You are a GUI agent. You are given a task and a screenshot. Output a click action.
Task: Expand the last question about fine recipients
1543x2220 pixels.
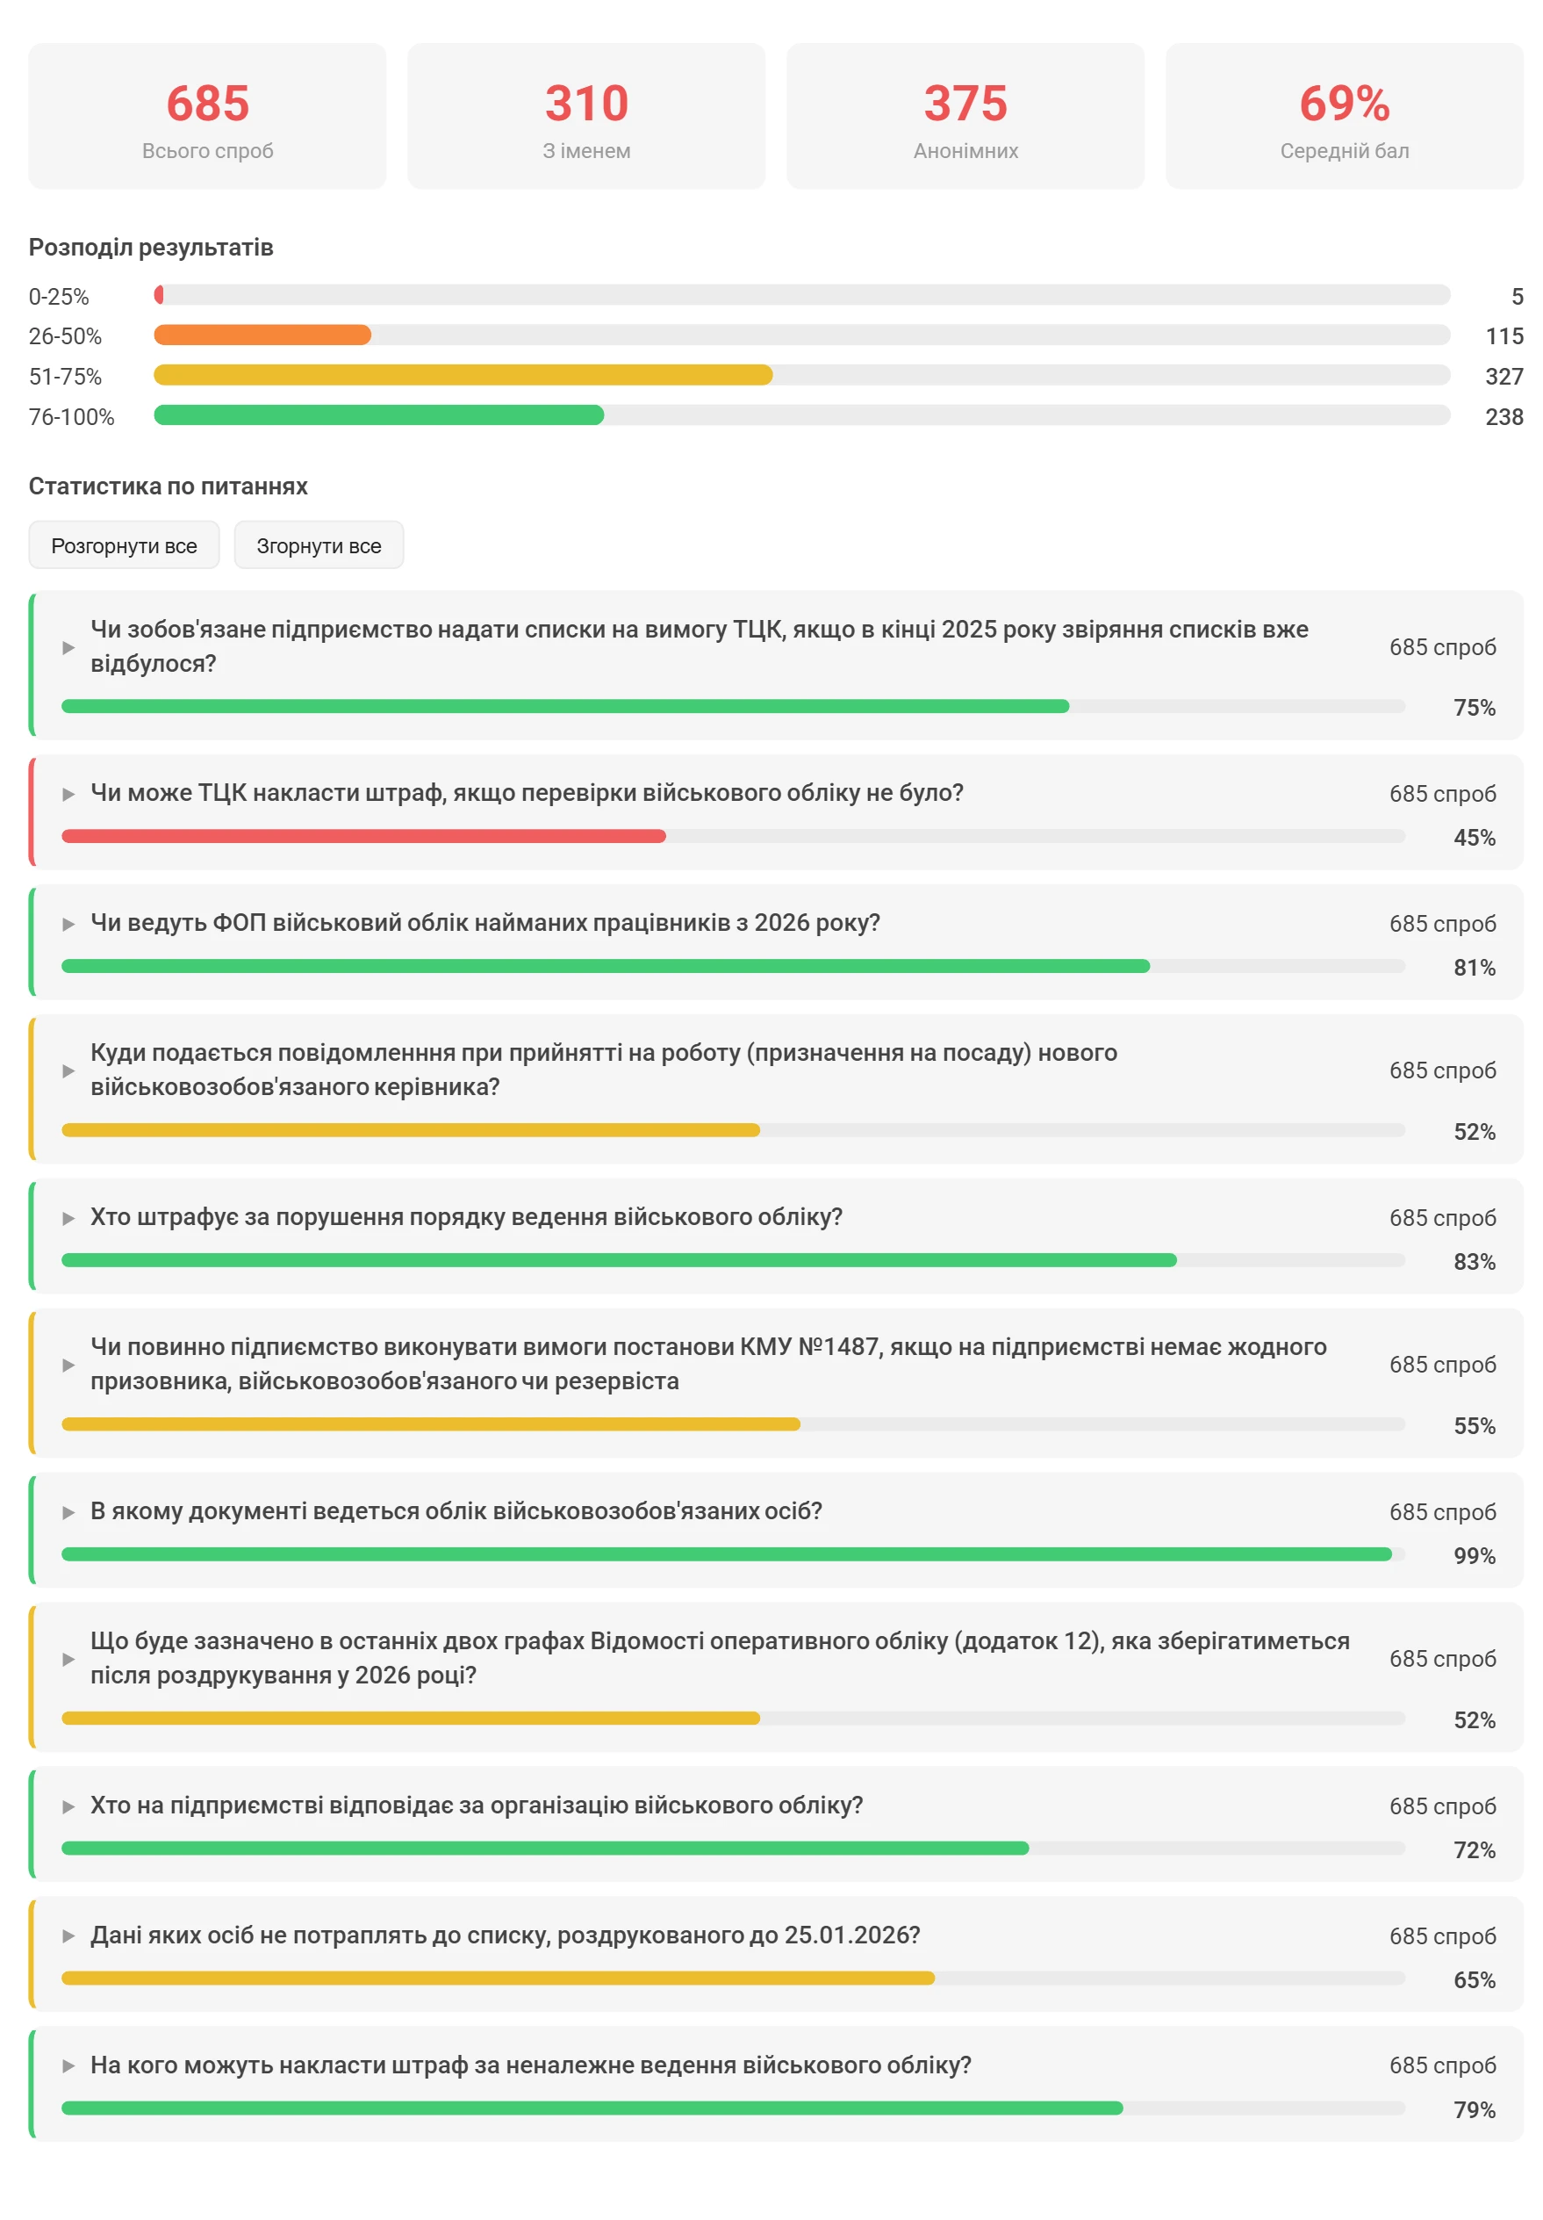coord(530,2065)
